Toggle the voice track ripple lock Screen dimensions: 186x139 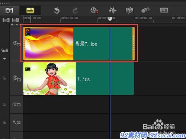[4, 122]
